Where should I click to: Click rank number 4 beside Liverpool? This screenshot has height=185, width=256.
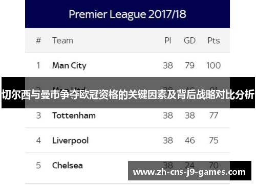coord(38,141)
